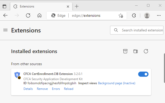This screenshot has width=165, height=103.
Task: Remove the CFCA CertEnrollment extension
Action: pos(42,89)
